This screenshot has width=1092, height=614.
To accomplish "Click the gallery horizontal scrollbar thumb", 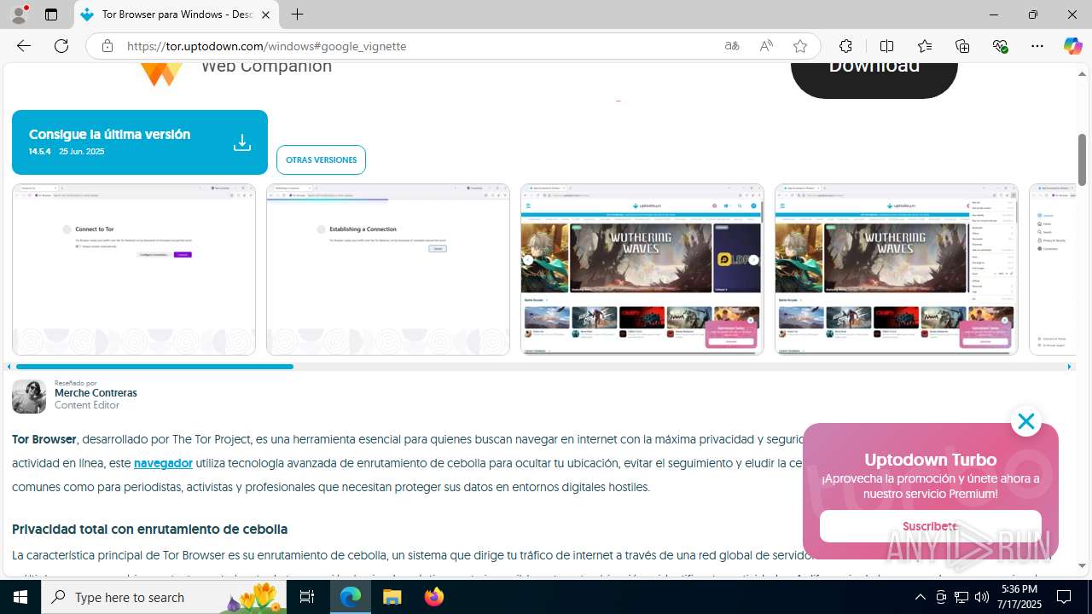I will pyautogui.click(x=154, y=367).
